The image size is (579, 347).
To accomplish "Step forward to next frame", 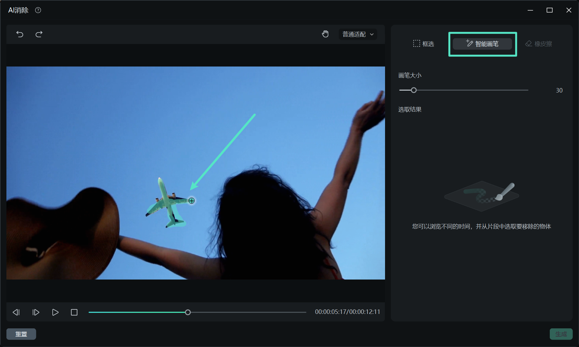I will pyautogui.click(x=36, y=312).
